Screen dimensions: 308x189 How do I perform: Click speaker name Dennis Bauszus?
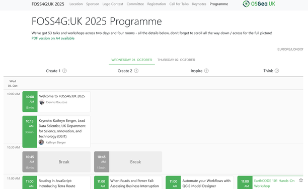click(56, 102)
